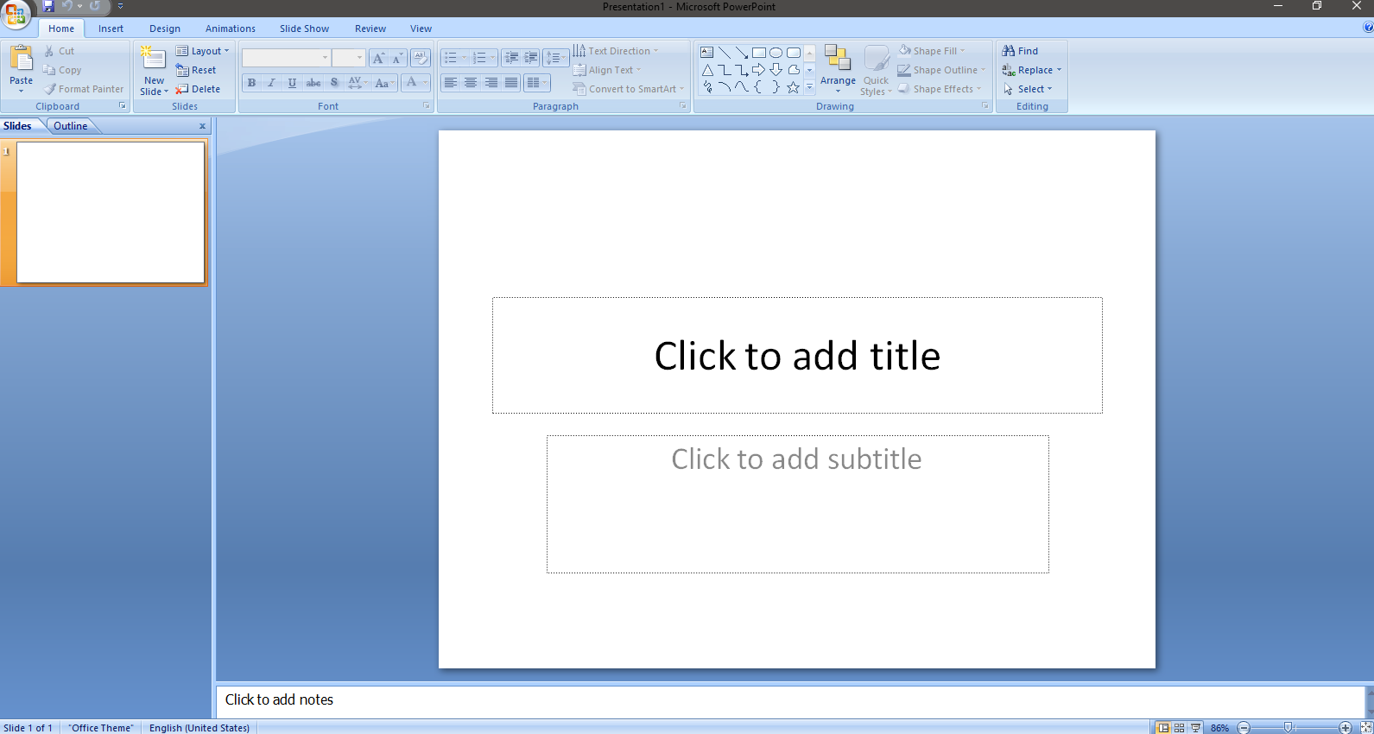The width and height of the screenshot is (1374, 734).
Task: Click the Numbering list icon
Action: pos(479,58)
